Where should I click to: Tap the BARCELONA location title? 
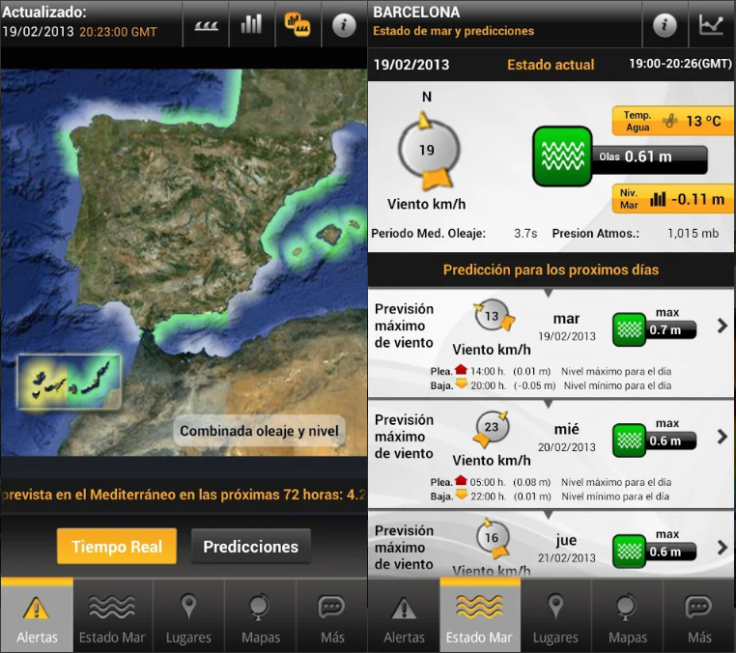[x=416, y=12]
